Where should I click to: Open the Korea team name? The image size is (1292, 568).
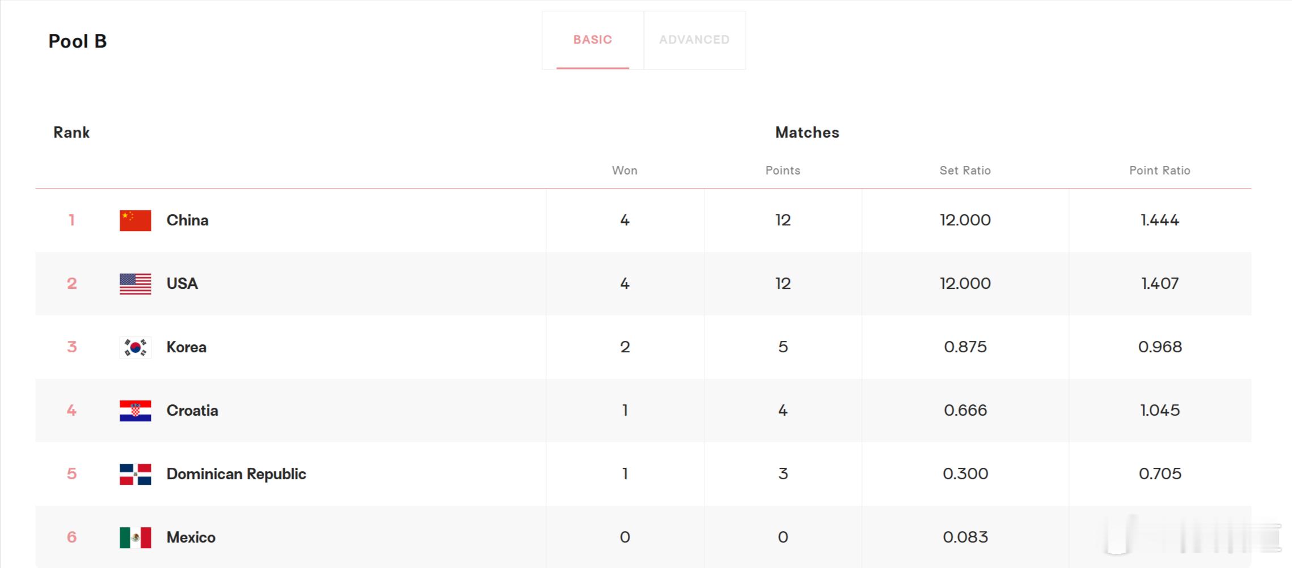point(186,347)
